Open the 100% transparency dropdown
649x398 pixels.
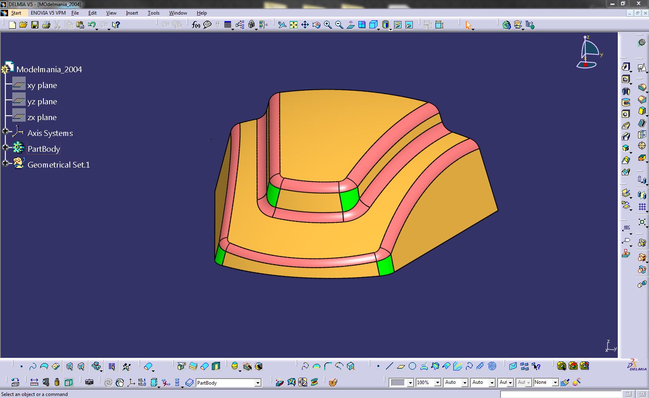[x=437, y=383]
